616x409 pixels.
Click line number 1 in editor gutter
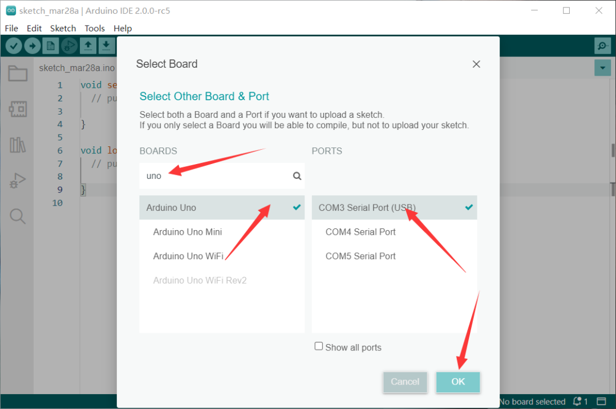coord(60,85)
